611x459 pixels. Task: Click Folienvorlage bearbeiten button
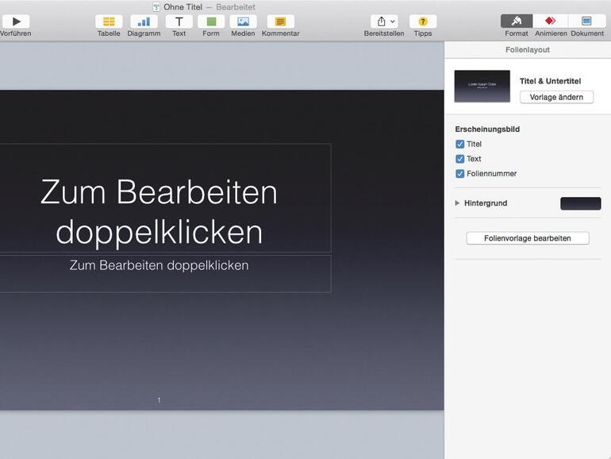(x=528, y=238)
